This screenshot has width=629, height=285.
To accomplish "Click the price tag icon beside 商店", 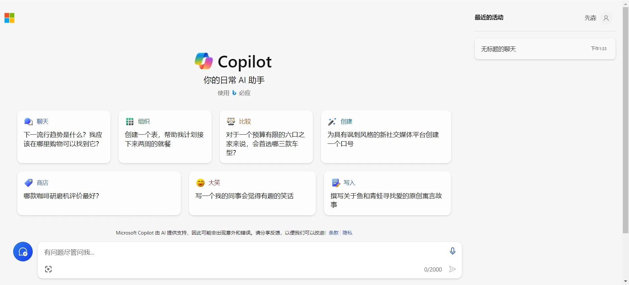I will click(29, 183).
